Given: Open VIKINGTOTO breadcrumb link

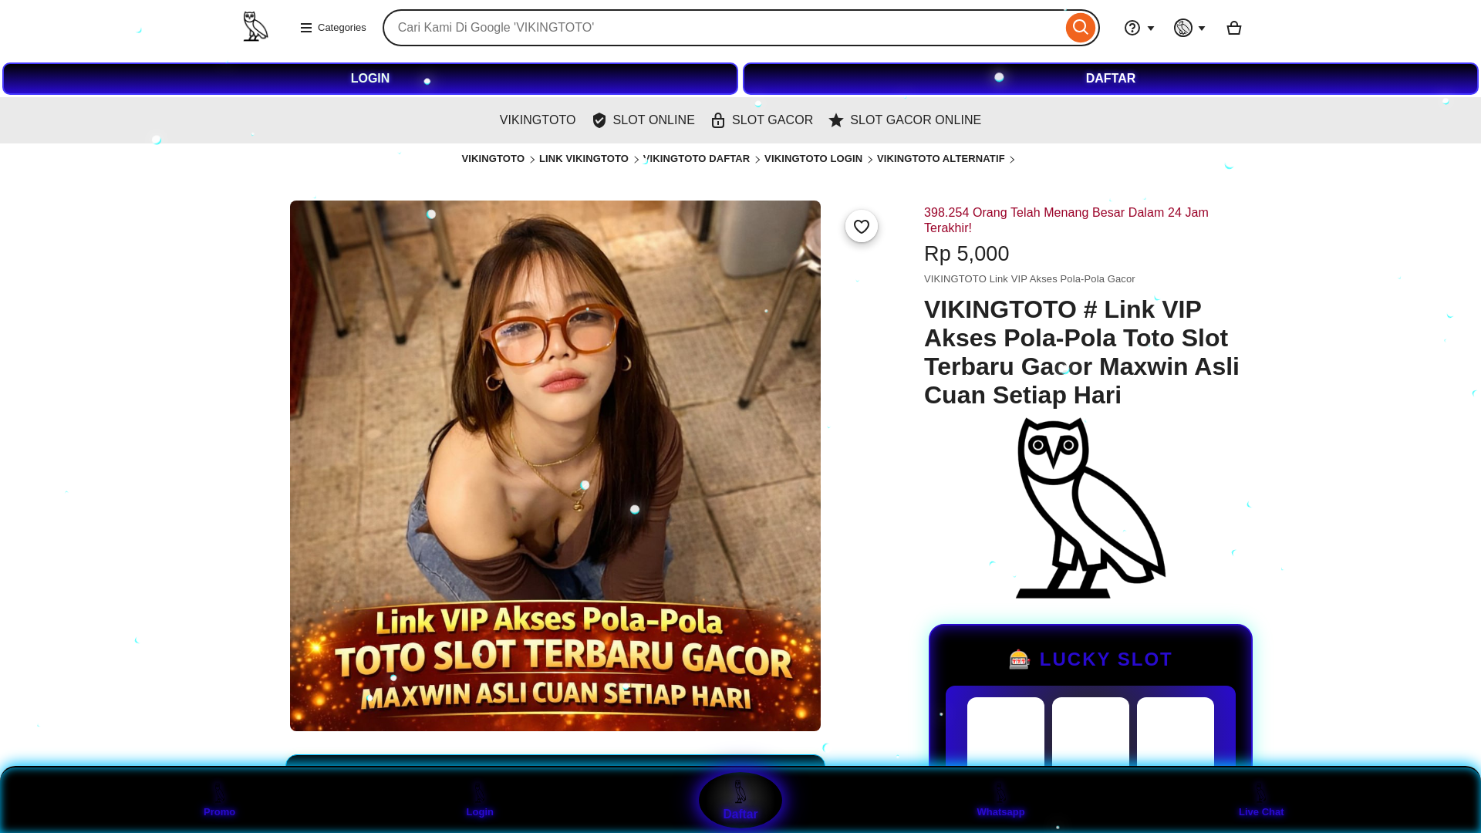Looking at the screenshot, I should [x=493, y=159].
